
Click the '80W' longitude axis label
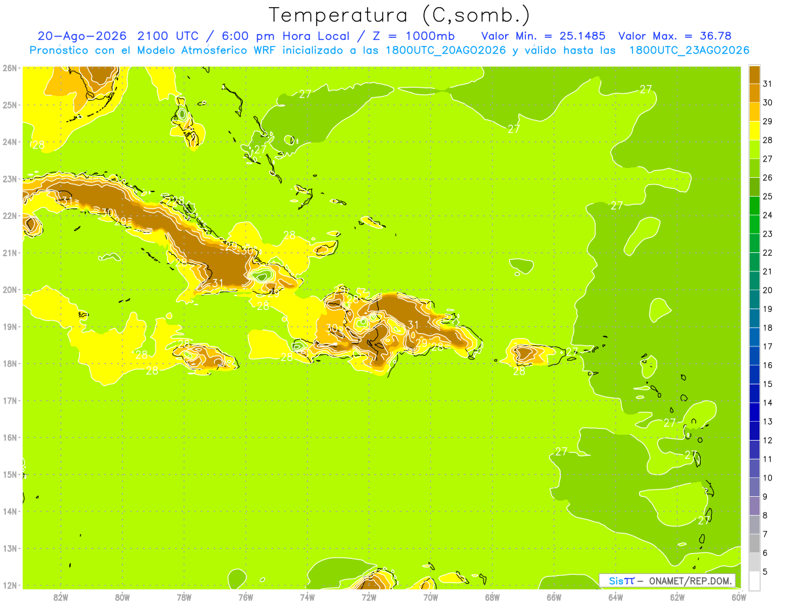122,597
